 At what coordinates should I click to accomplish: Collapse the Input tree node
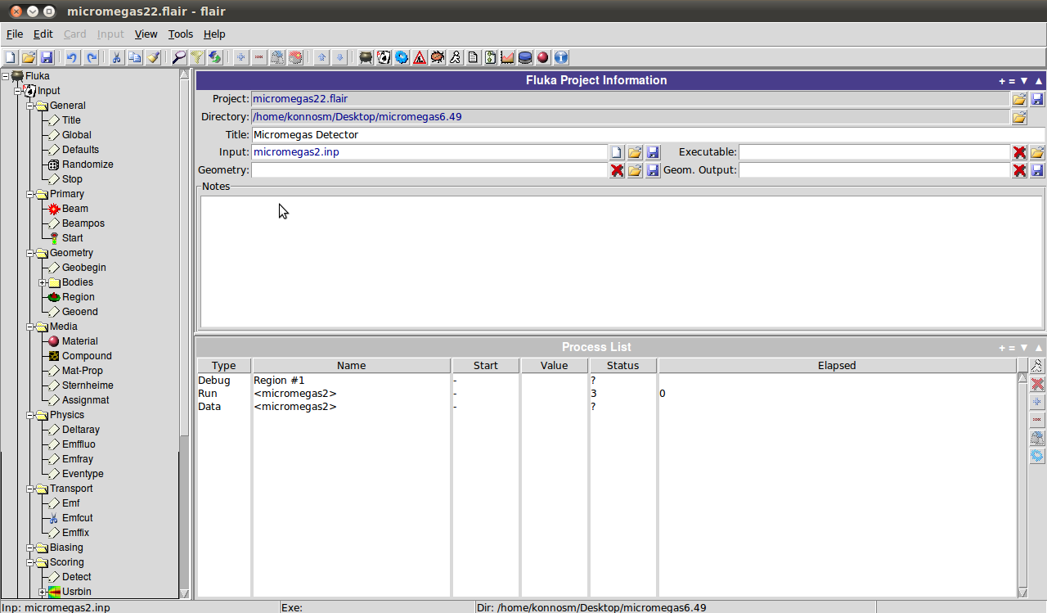pos(18,91)
